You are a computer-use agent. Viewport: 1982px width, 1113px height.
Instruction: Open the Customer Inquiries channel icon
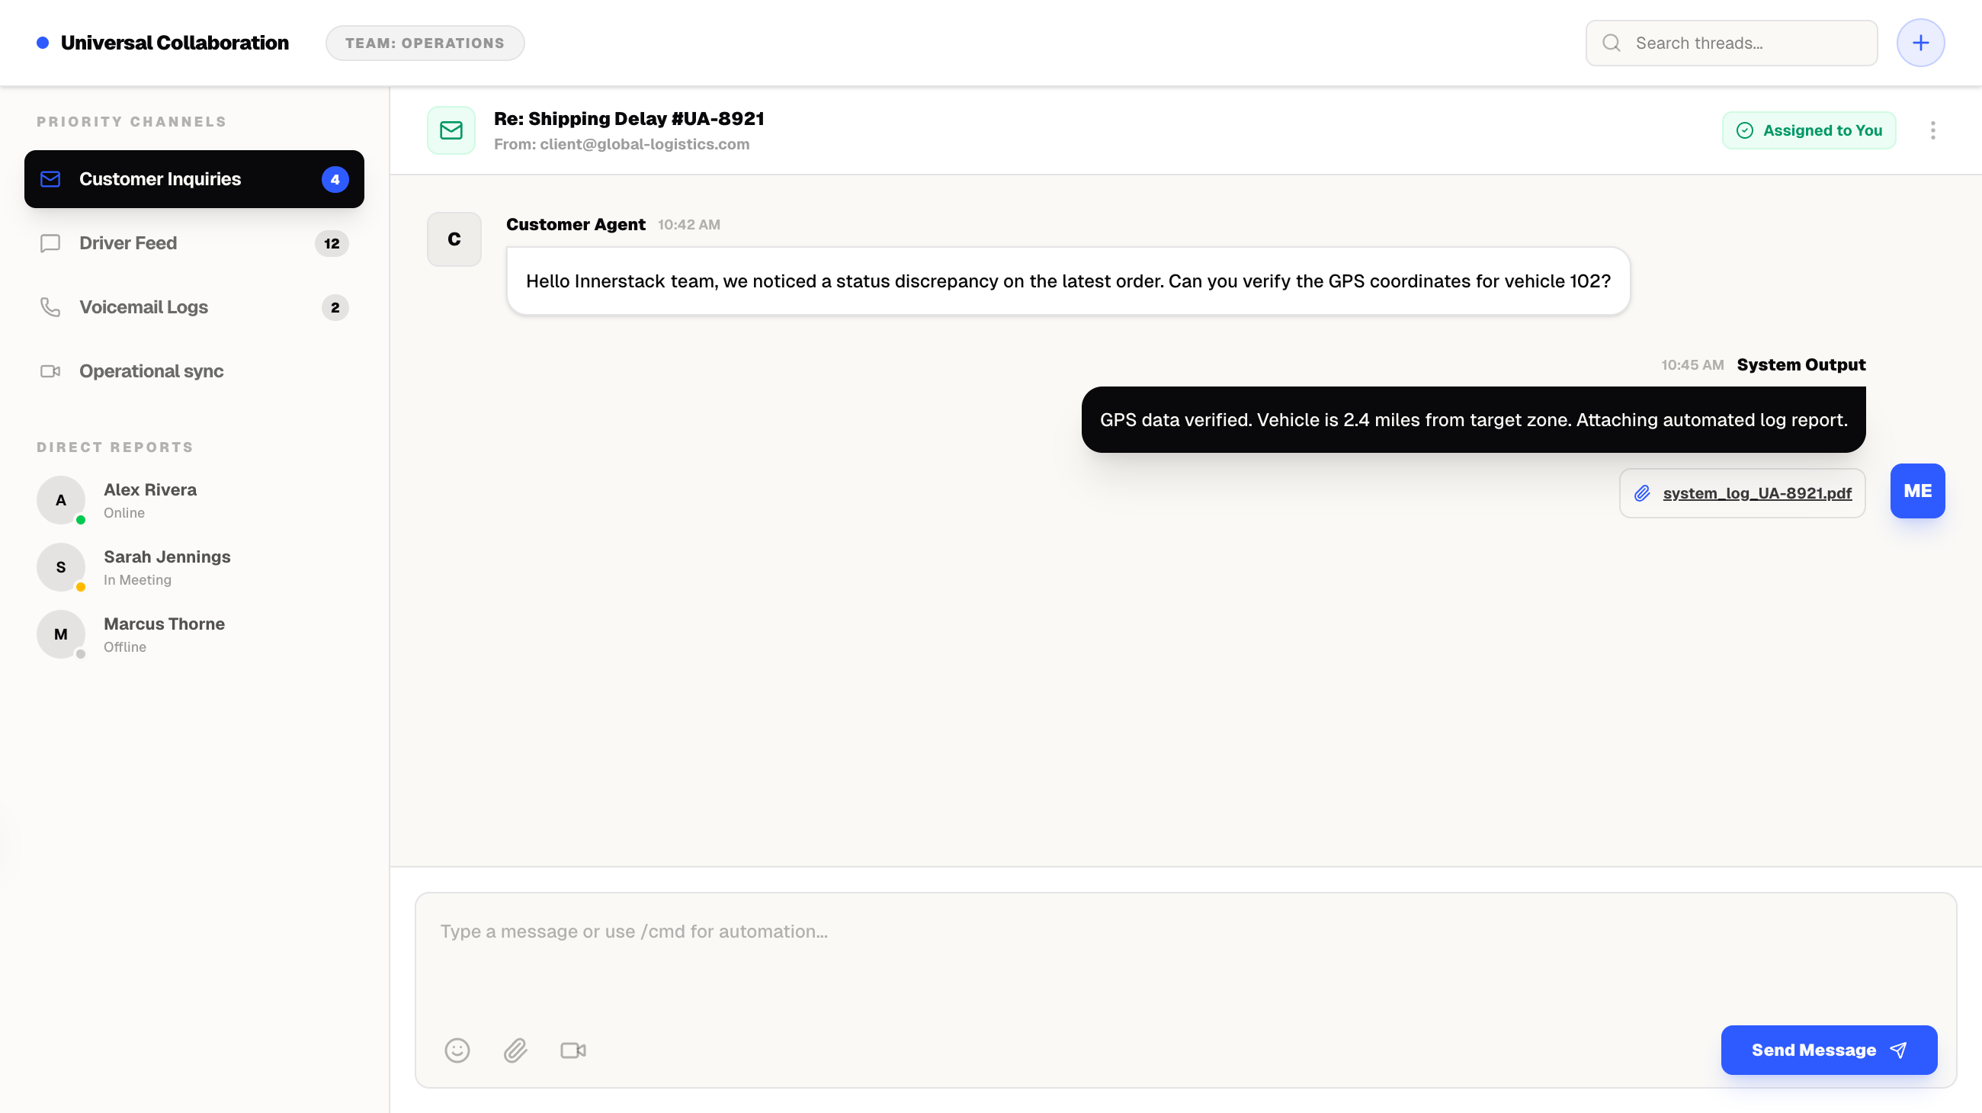[x=50, y=178]
